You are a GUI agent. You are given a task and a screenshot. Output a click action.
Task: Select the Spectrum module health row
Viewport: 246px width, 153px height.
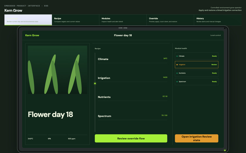197,82
